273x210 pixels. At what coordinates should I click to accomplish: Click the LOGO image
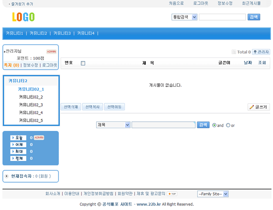pos(23,17)
